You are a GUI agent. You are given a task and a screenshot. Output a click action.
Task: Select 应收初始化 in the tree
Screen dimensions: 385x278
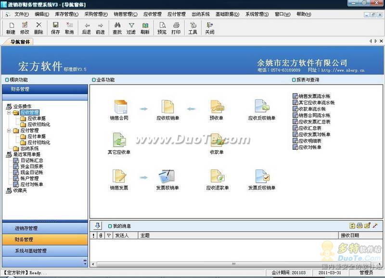pos(39,124)
